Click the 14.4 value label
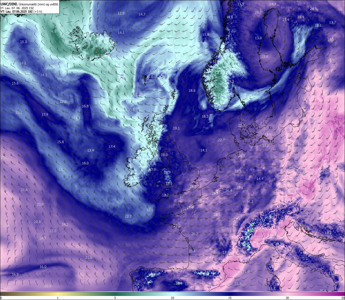345x300 pixels. pyautogui.click(x=260, y=179)
